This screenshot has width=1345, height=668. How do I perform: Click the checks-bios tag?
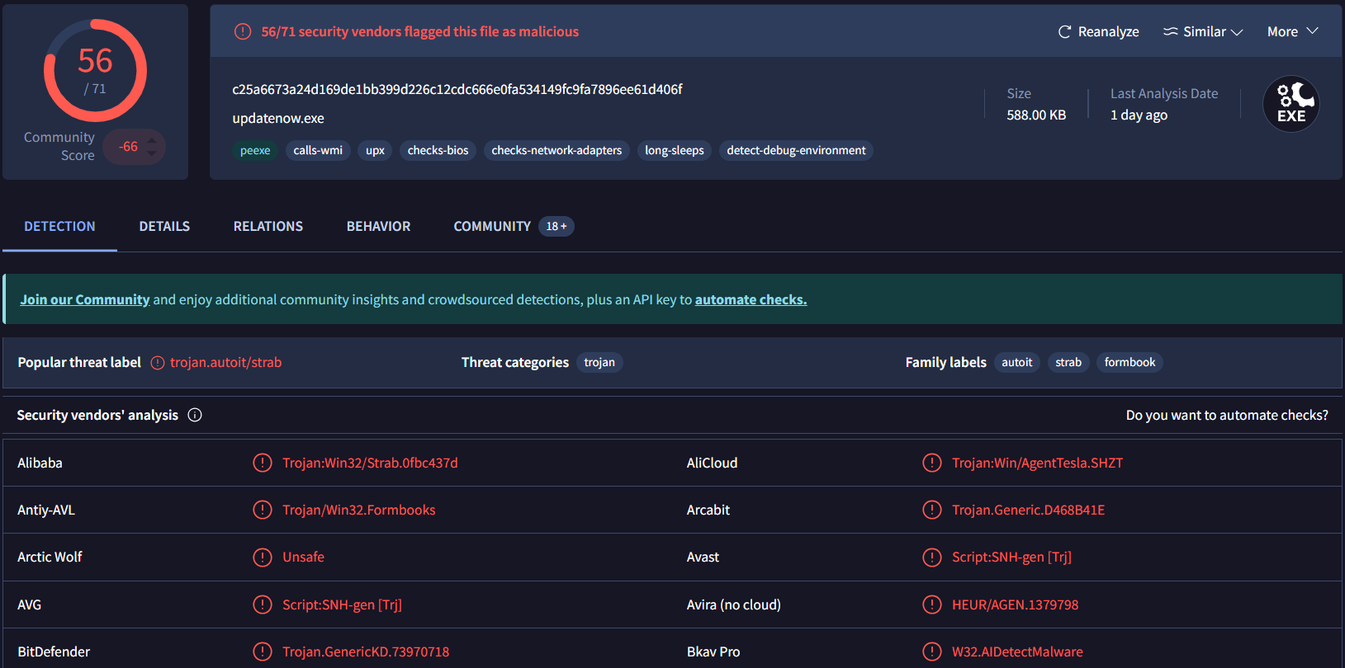point(438,150)
